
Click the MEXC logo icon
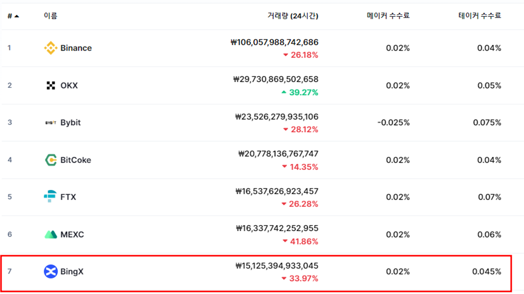tap(51, 235)
